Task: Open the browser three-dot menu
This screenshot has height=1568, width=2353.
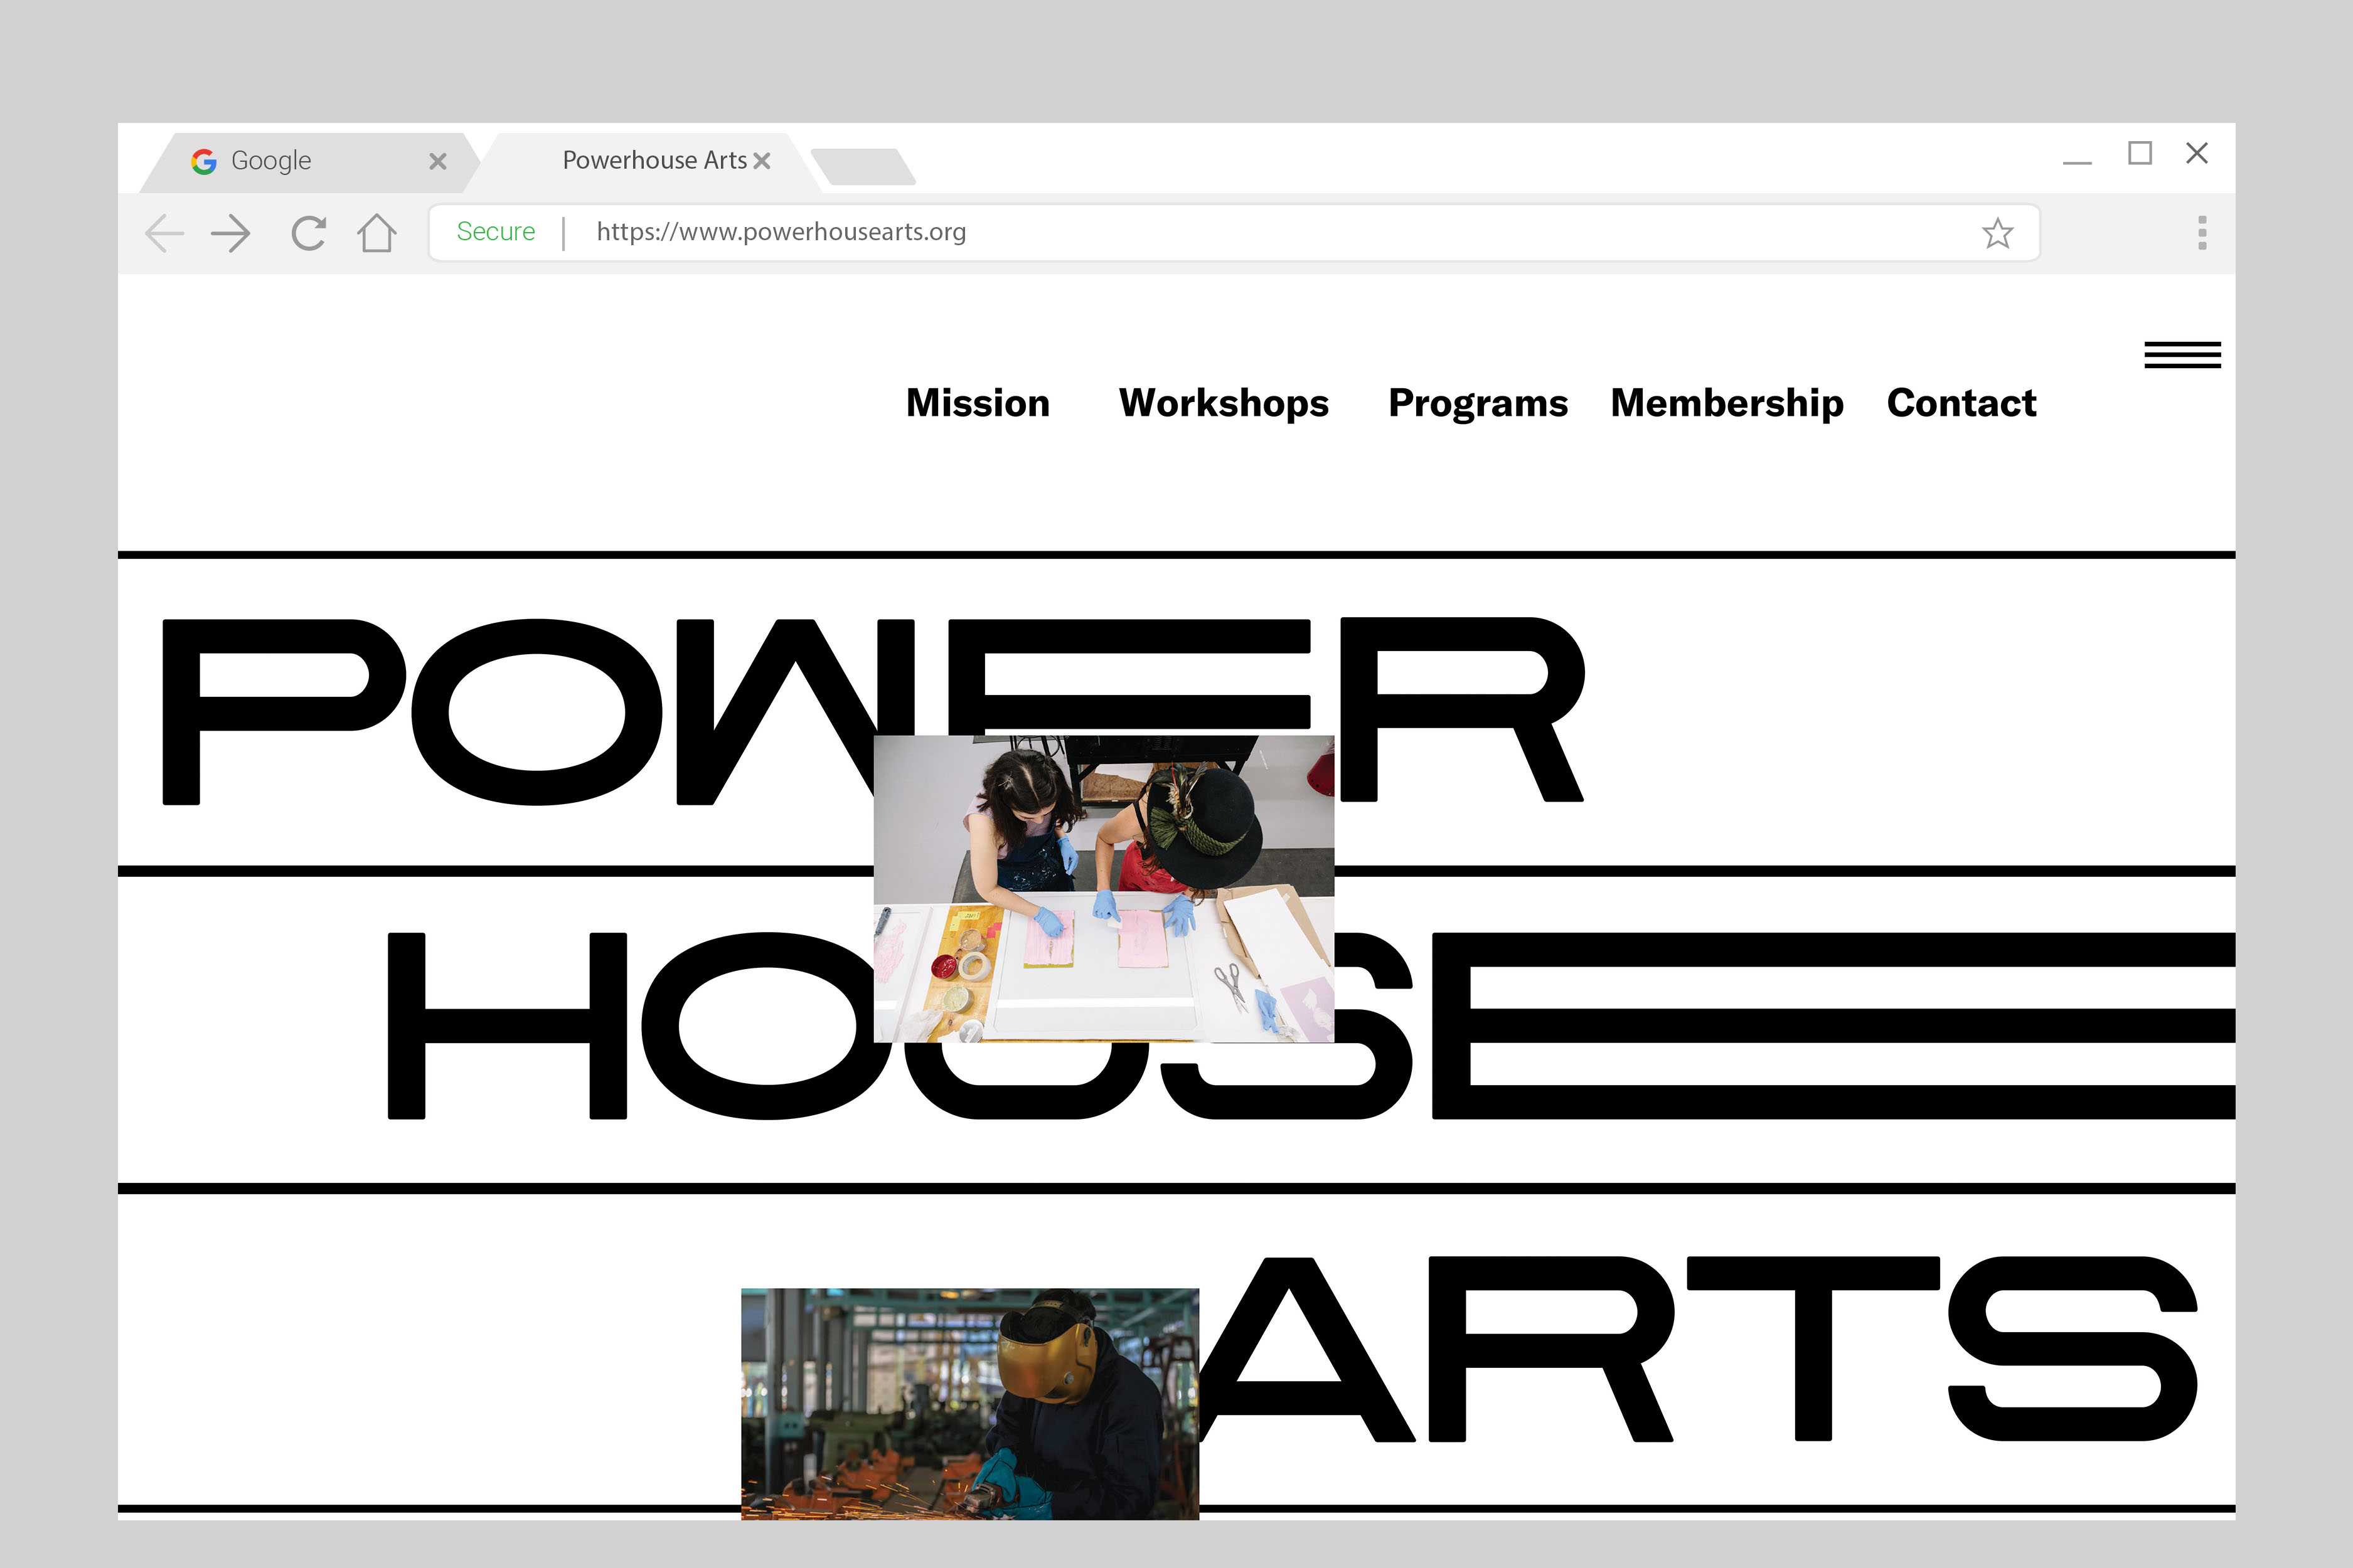Action: (2202, 233)
